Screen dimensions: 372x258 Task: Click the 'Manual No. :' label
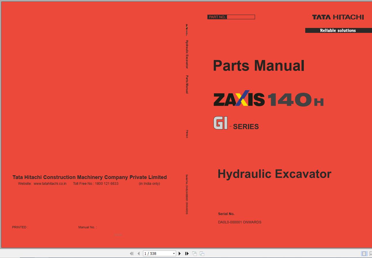[x=87, y=227]
